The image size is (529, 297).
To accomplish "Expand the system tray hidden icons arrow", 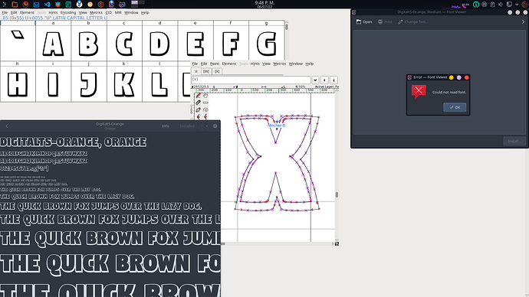I will coord(517,5).
